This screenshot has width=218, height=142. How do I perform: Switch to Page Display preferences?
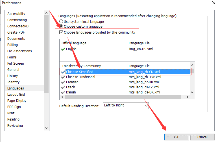17,101
